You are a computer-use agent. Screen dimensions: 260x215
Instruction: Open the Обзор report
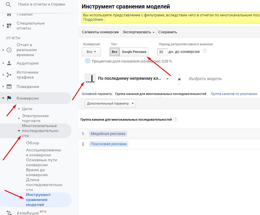tap(32, 143)
